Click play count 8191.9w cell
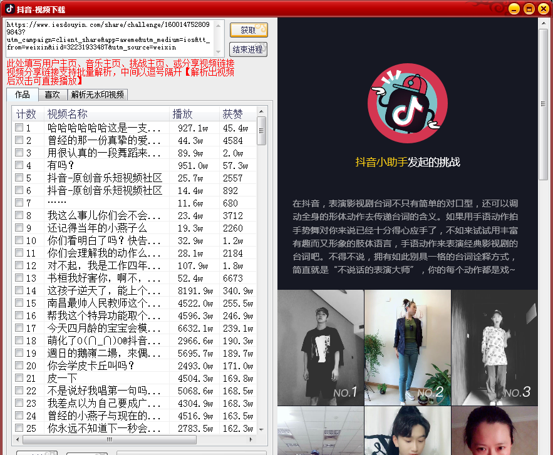 click(x=195, y=291)
